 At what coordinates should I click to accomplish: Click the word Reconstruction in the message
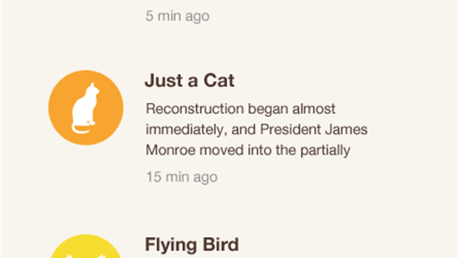[x=194, y=109]
